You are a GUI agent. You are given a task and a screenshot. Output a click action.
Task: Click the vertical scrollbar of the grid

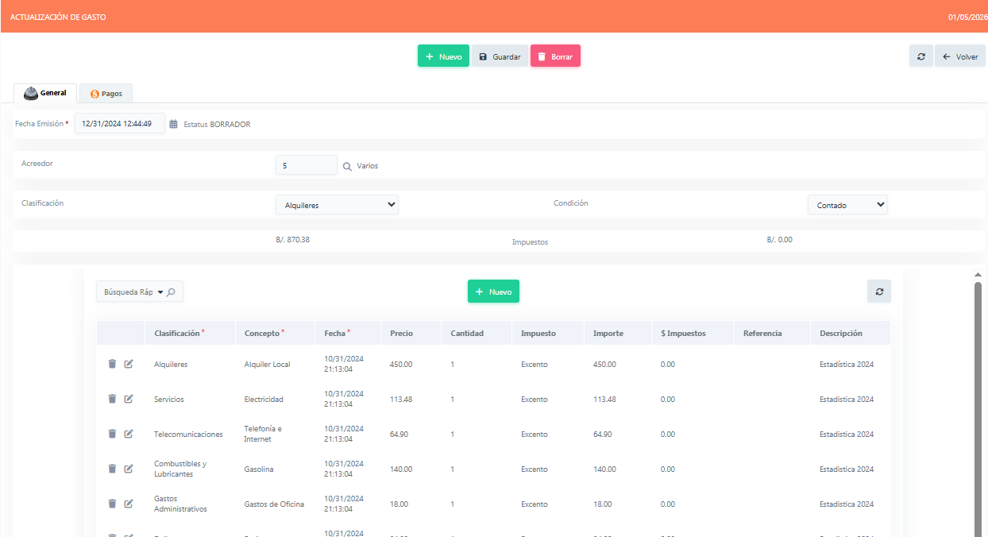pos(978,397)
